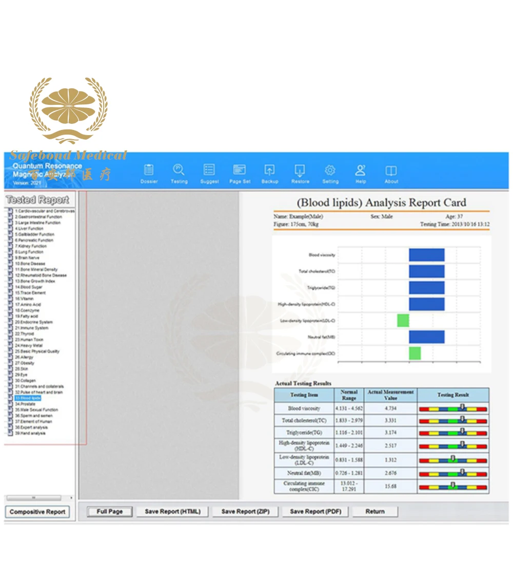Select 3.Large Intestine Function report

(x=38, y=222)
